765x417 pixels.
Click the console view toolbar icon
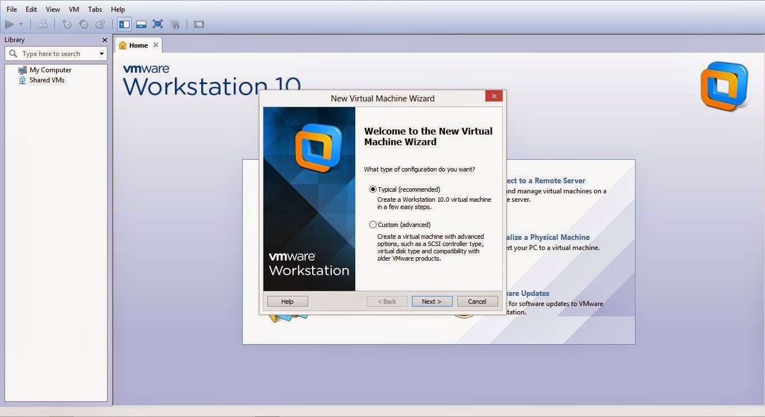tap(199, 24)
